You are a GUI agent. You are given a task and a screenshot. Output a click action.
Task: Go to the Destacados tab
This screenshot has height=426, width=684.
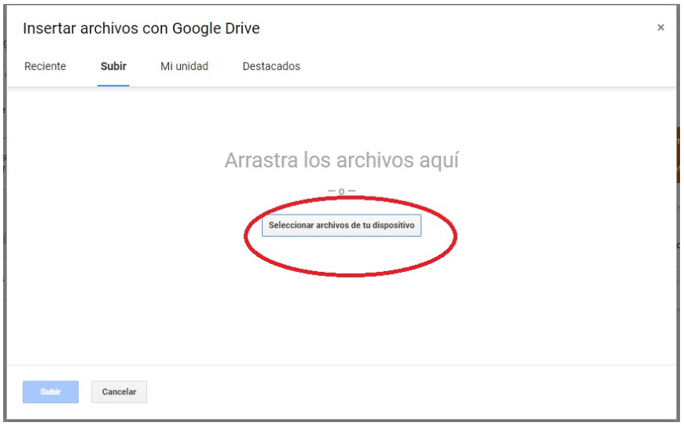pyautogui.click(x=271, y=66)
